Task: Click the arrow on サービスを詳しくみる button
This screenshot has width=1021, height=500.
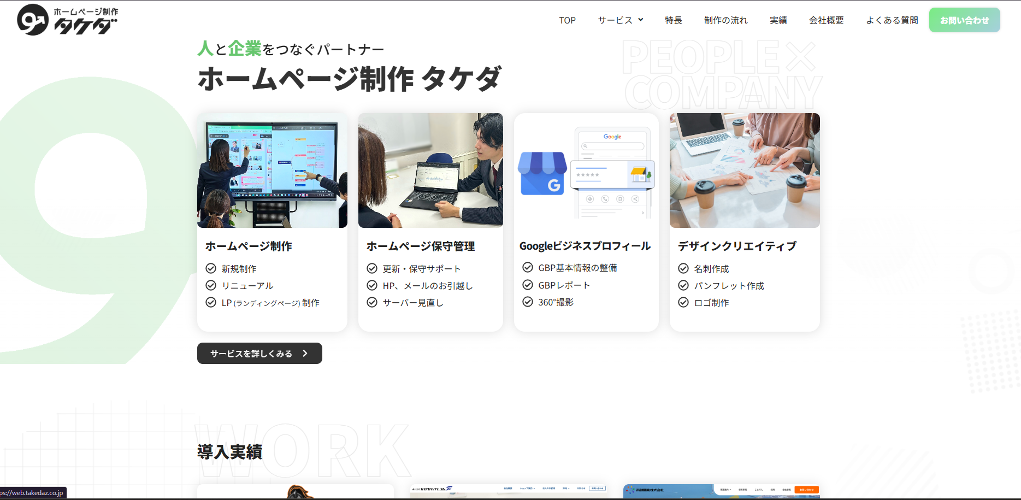Action: (305, 354)
